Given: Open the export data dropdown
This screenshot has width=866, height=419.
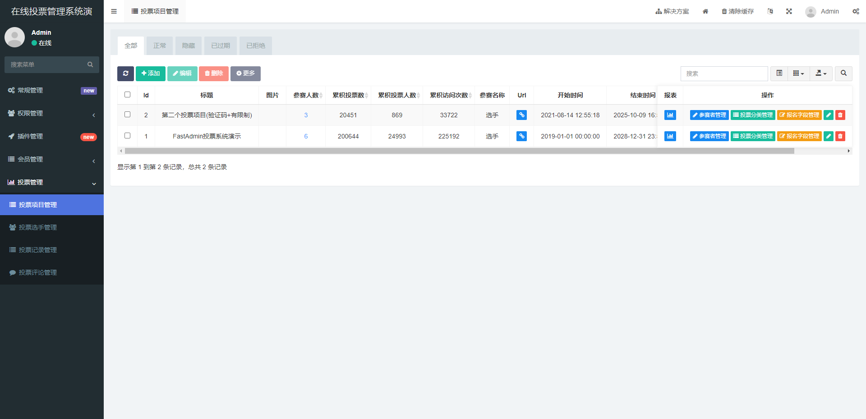Looking at the screenshot, I should click(821, 74).
